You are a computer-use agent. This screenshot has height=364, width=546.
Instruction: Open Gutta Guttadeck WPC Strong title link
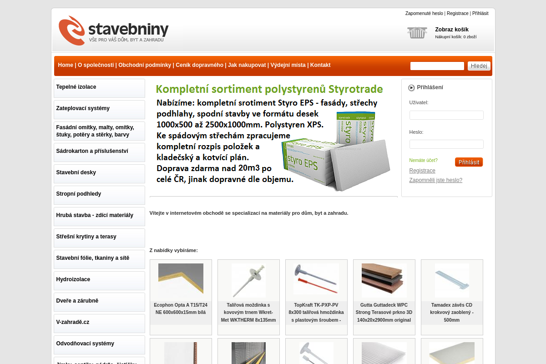(384, 313)
